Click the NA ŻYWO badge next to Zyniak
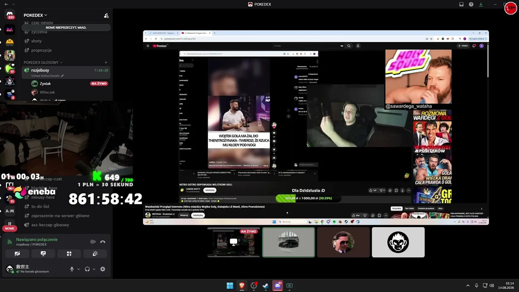Screen dimensions: 519x292 [x=99, y=84]
